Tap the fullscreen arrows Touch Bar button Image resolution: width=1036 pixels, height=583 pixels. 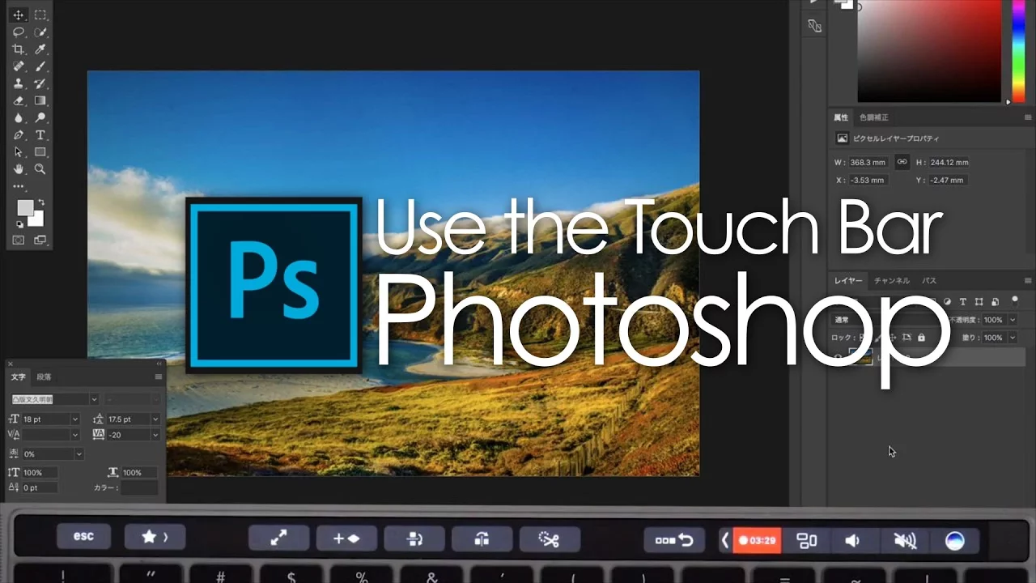point(278,538)
